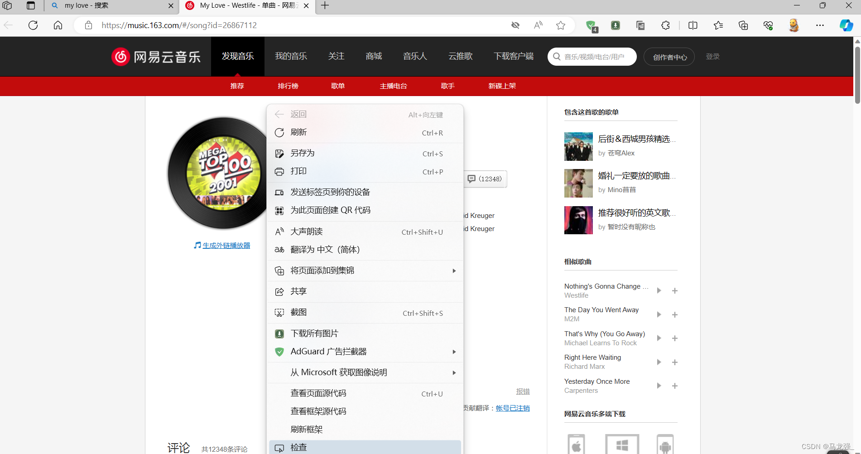Click the Android download icon
Screen dimensions: 861x454
[x=665, y=444]
